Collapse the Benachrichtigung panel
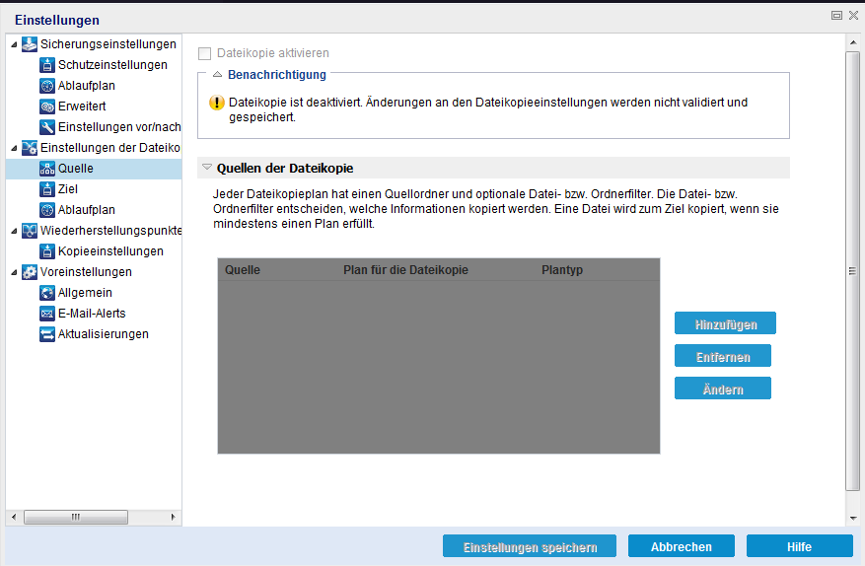This screenshot has height=566, width=865. click(217, 74)
